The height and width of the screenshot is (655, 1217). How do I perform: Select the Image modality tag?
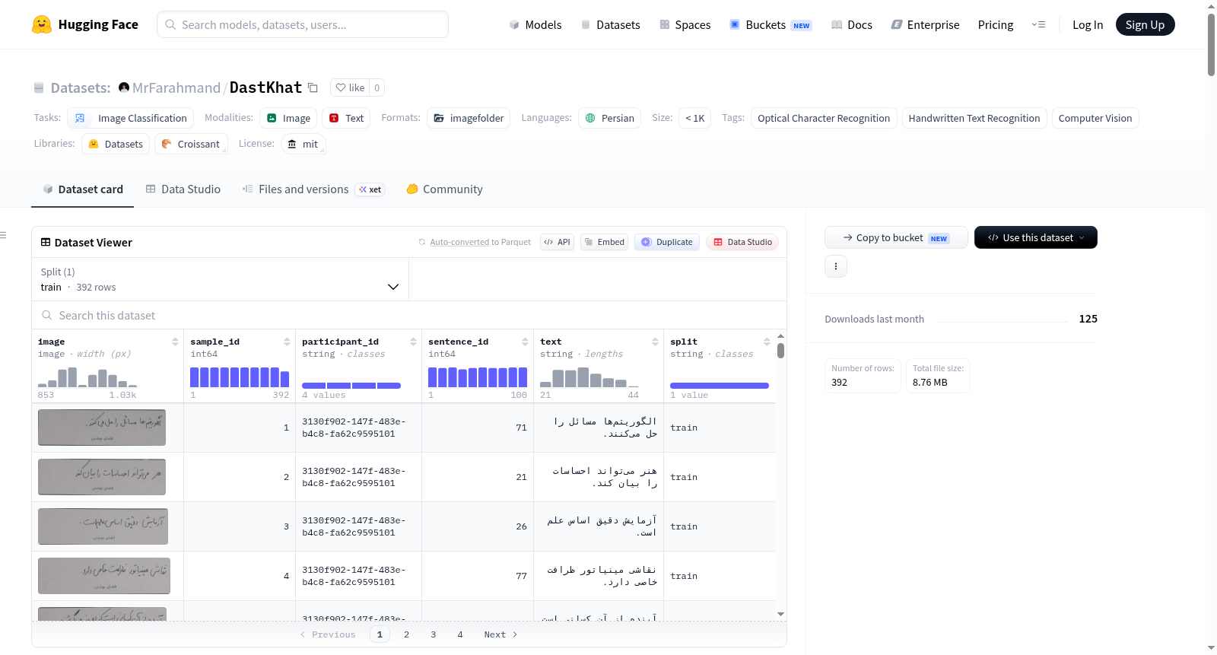(288, 118)
